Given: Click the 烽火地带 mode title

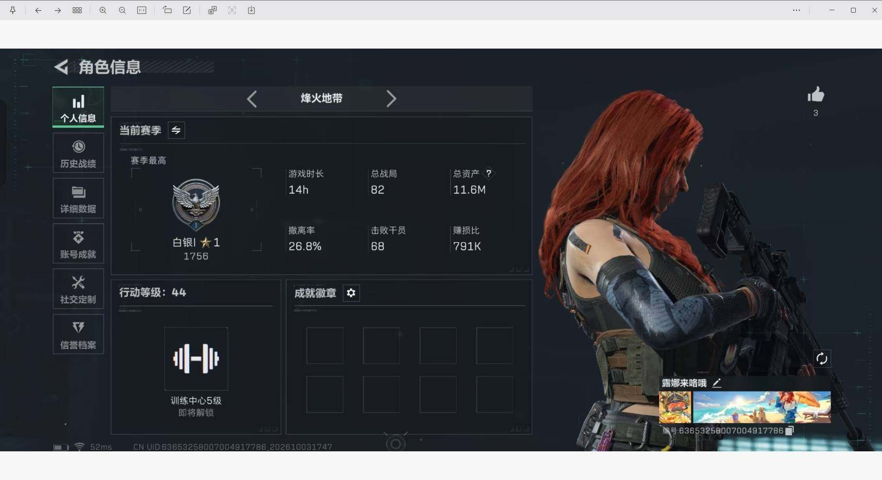Looking at the screenshot, I should [321, 98].
